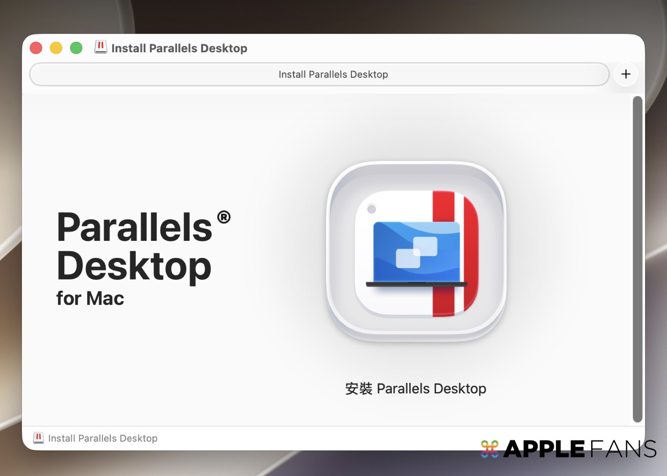
Task: Click the vertical scrollbar in Finder window
Action: point(637,259)
